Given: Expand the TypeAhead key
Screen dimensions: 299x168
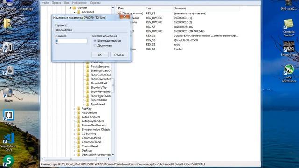Looking at the screenshot, I should 83,104.
